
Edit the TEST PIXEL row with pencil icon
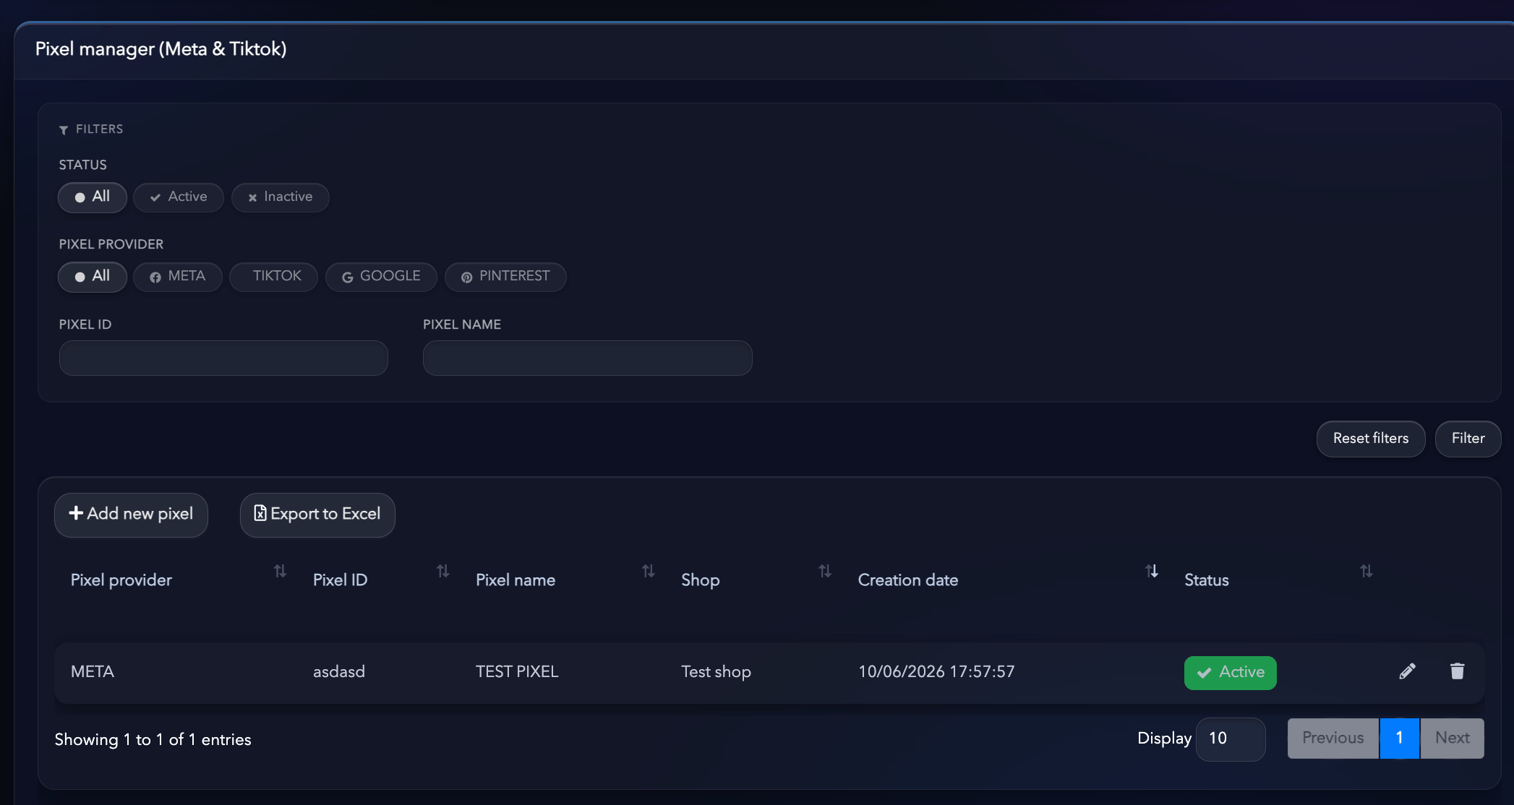(x=1407, y=671)
